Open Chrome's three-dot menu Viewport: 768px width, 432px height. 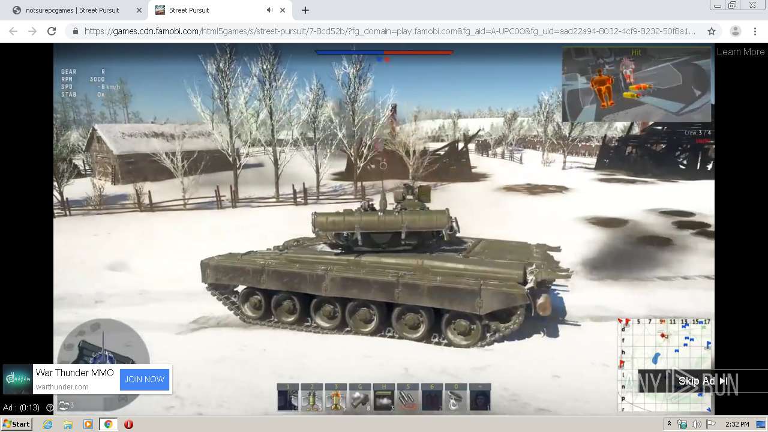pyautogui.click(x=755, y=31)
